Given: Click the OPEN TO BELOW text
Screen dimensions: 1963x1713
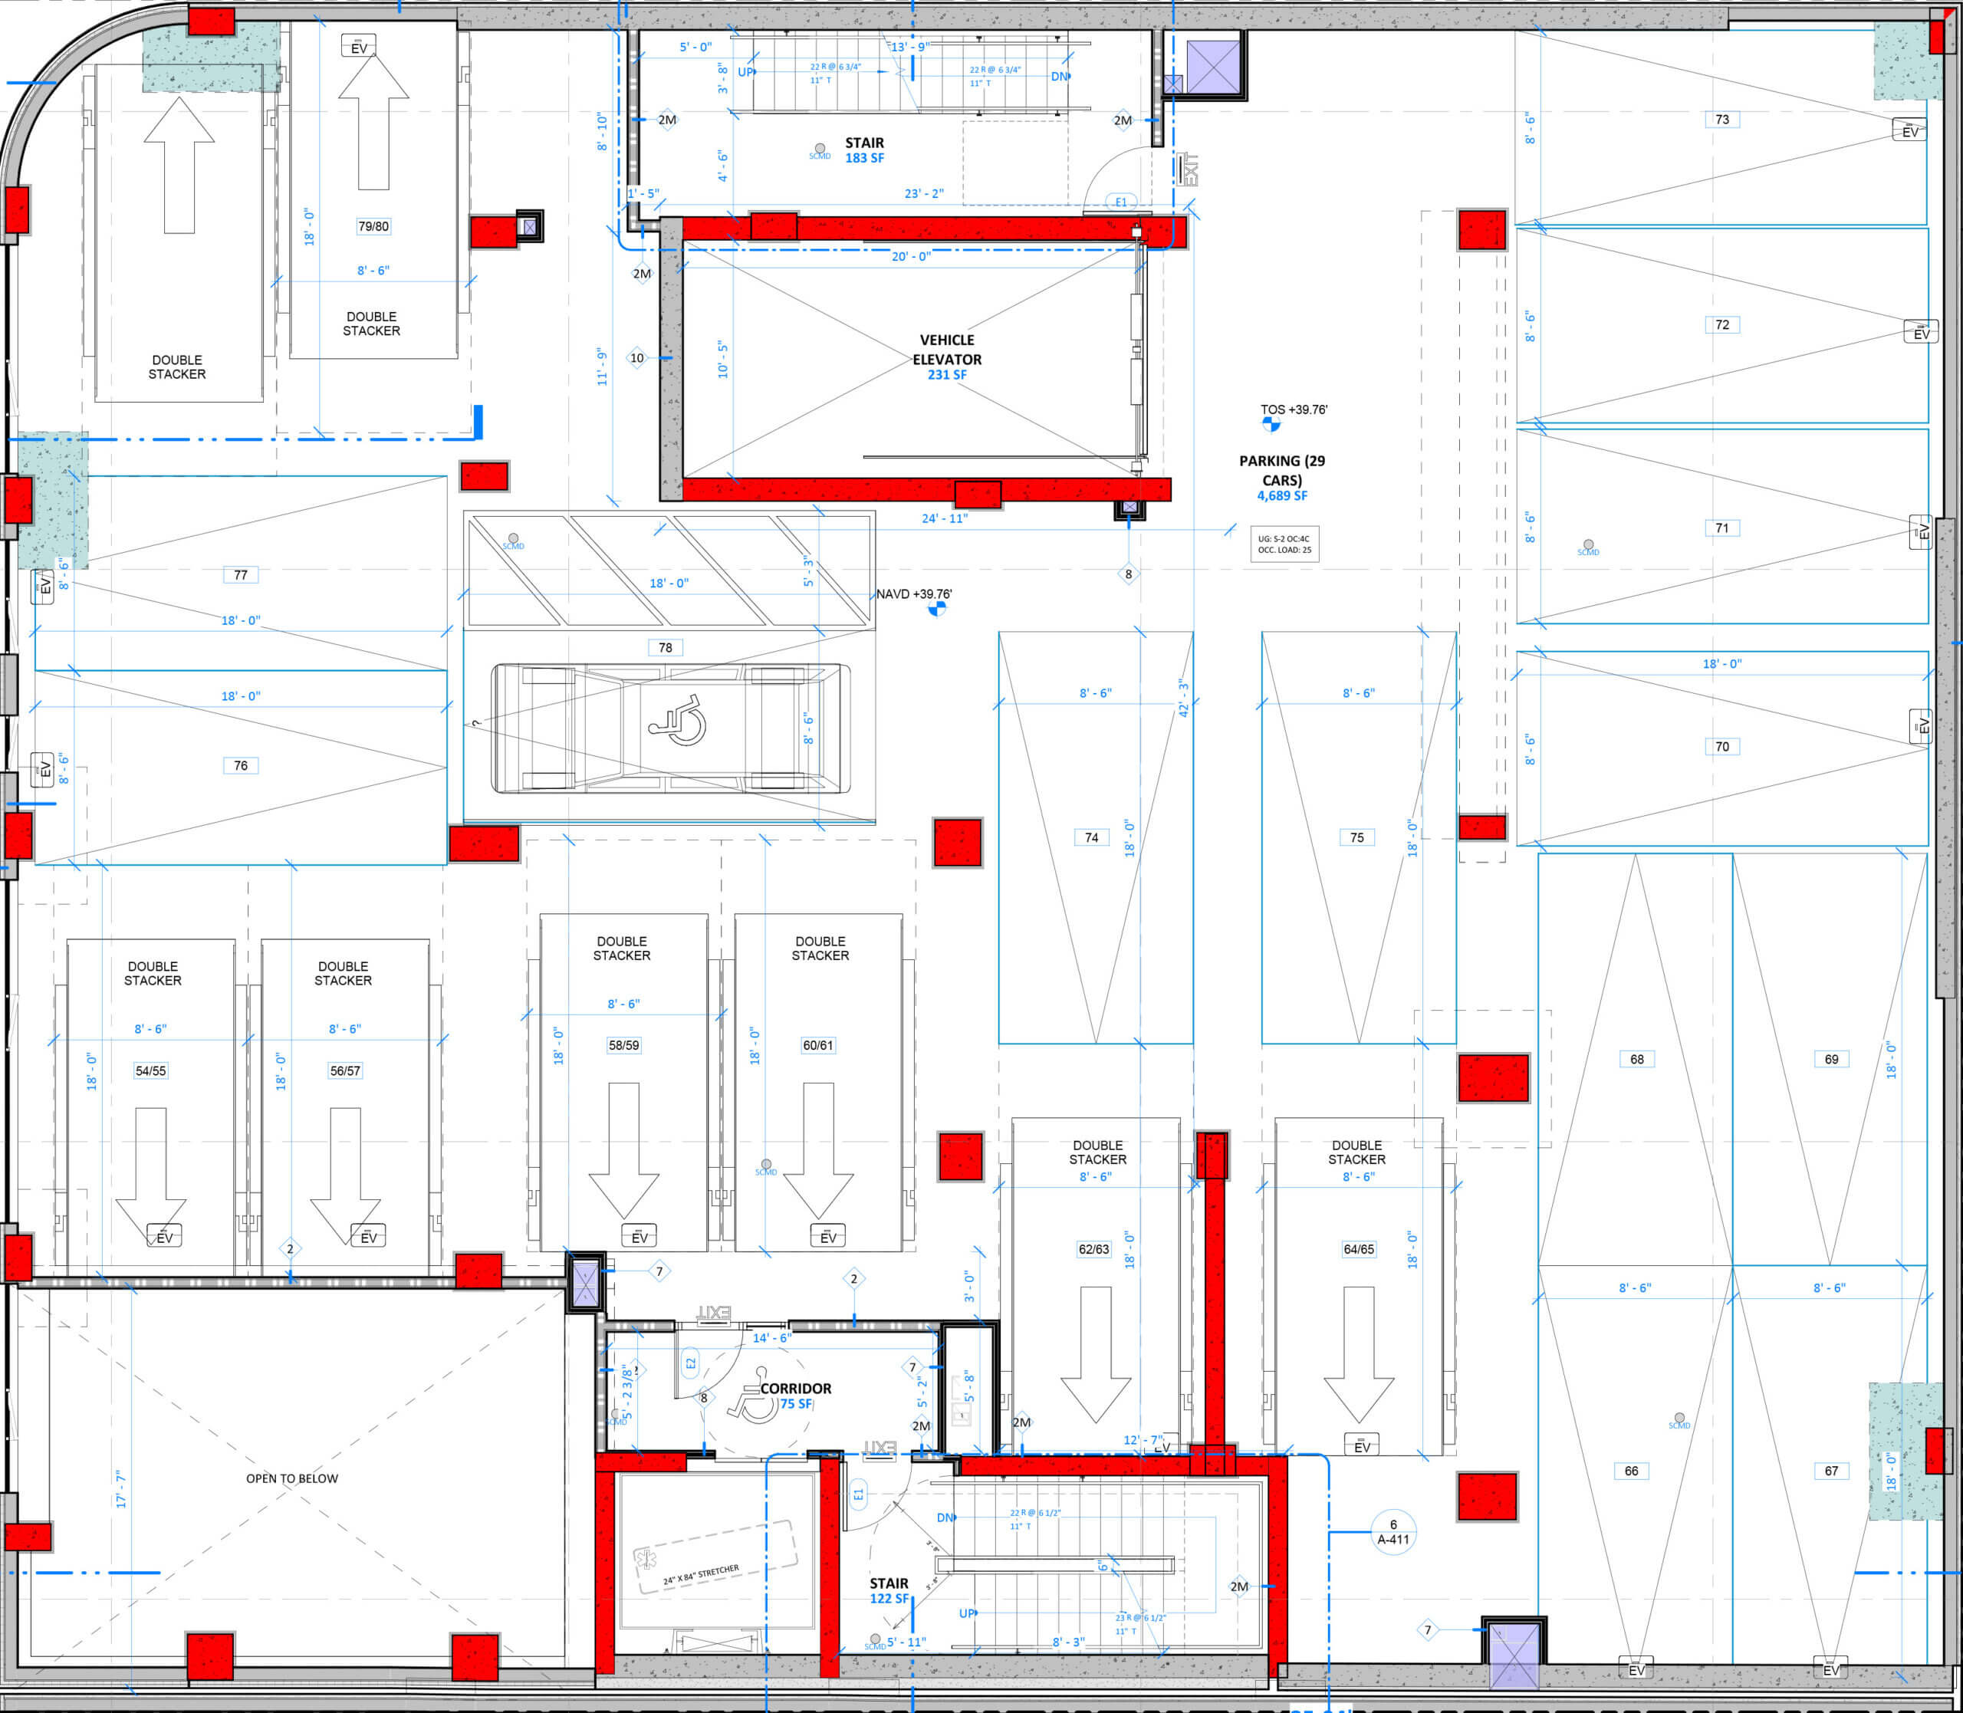Looking at the screenshot, I should [291, 1479].
